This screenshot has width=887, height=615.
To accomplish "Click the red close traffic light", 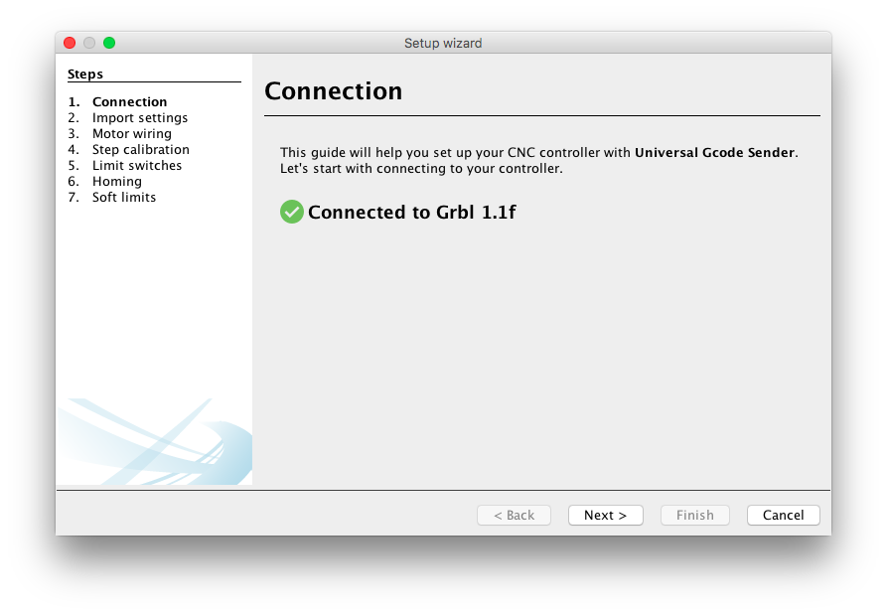I will pos(69,43).
